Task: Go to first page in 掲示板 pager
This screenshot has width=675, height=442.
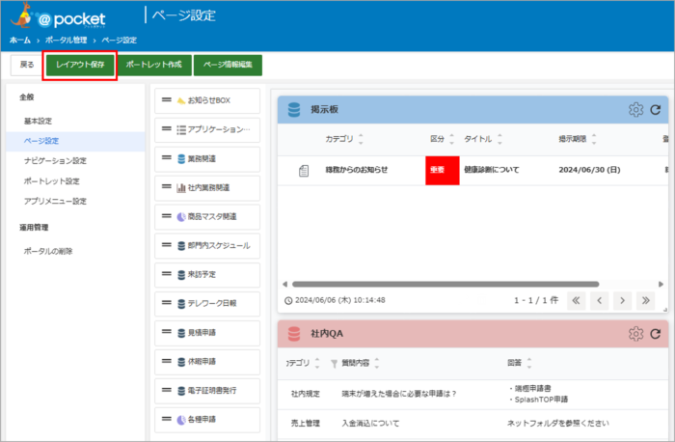Action: point(576,301)
